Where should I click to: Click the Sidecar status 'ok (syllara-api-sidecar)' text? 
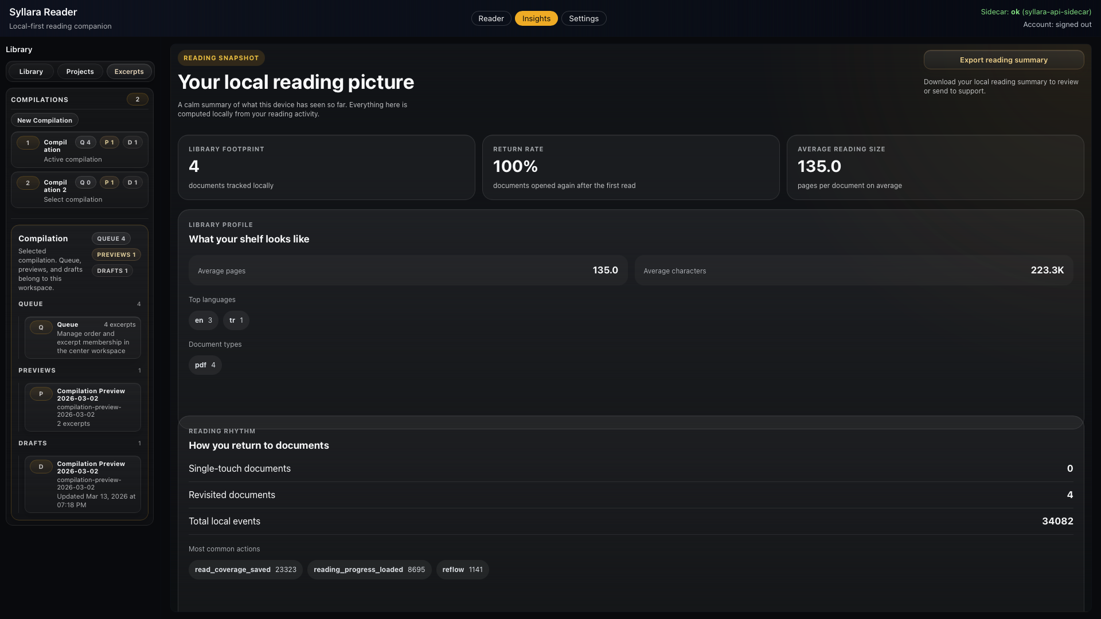point(1051,12)
